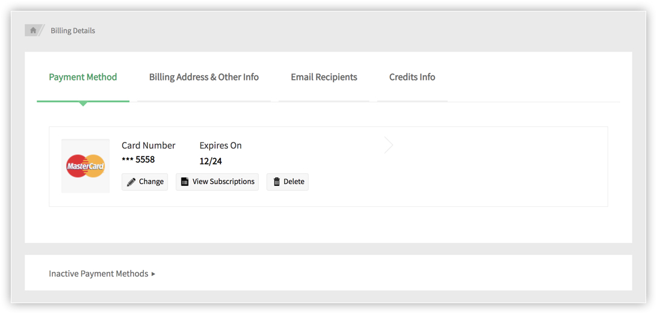Go to the Credits Info tab
Image resolution: width=657 pixels, height=314 pixels.
point(412,77)
